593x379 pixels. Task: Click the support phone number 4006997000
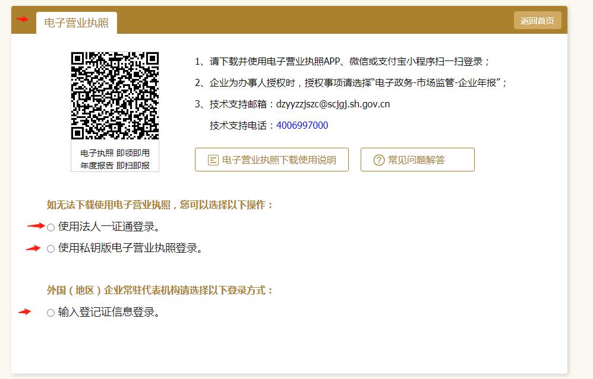coord(302,125)
